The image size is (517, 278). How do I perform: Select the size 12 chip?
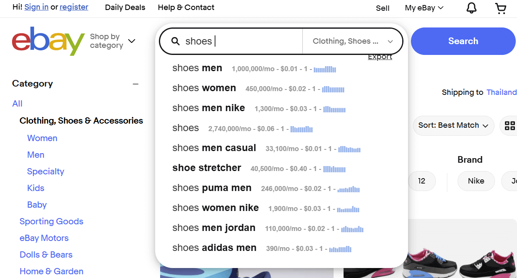(422, 181)
